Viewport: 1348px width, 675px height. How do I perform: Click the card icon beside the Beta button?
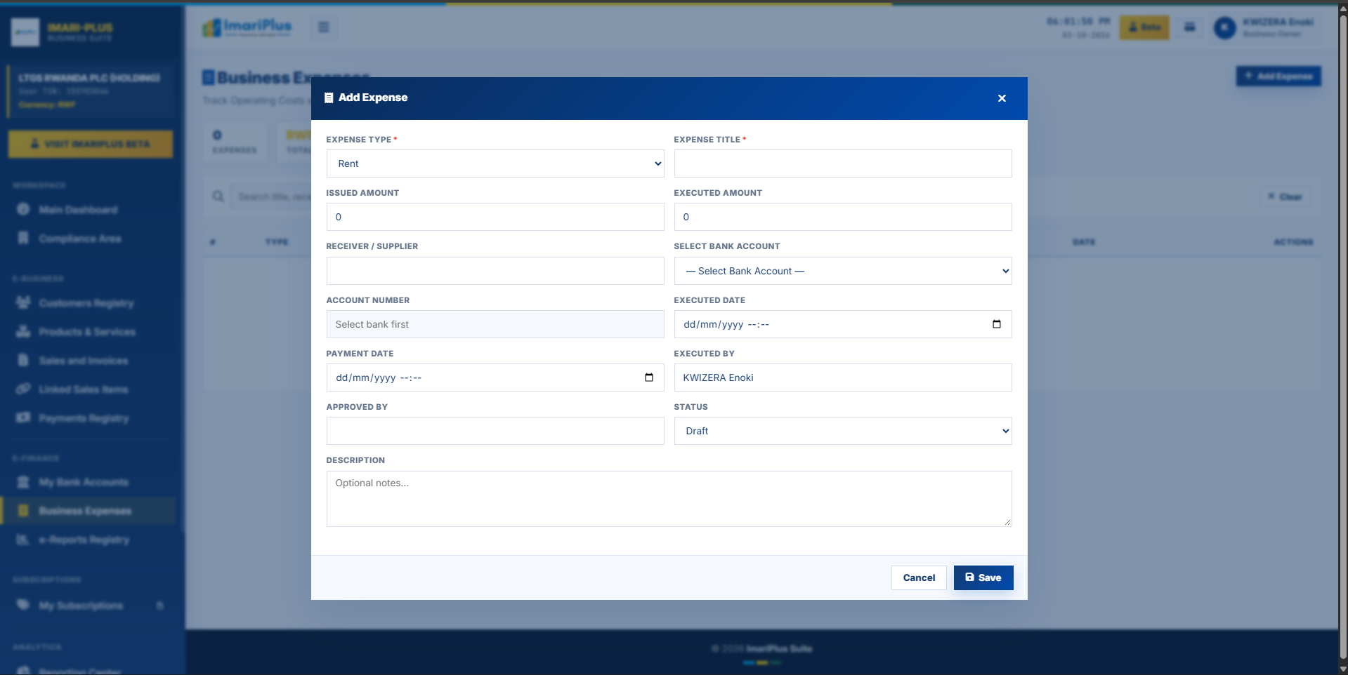1190,27
